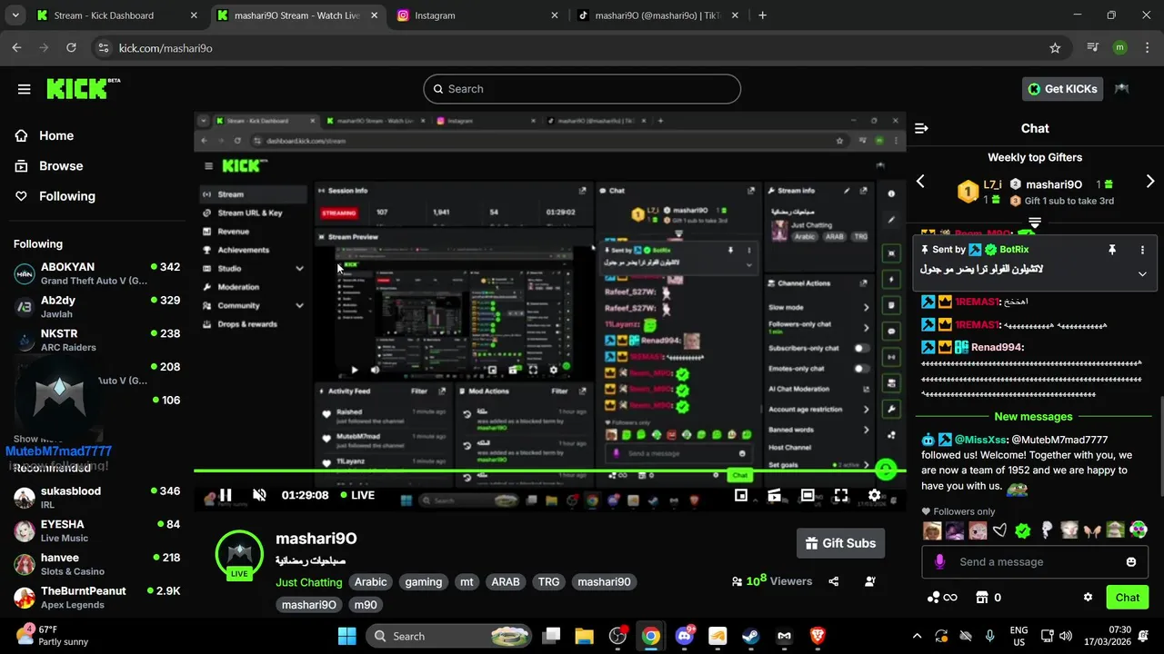Open Discord from the taskbar
The image size is (1164, 654).
coord(685,636)
